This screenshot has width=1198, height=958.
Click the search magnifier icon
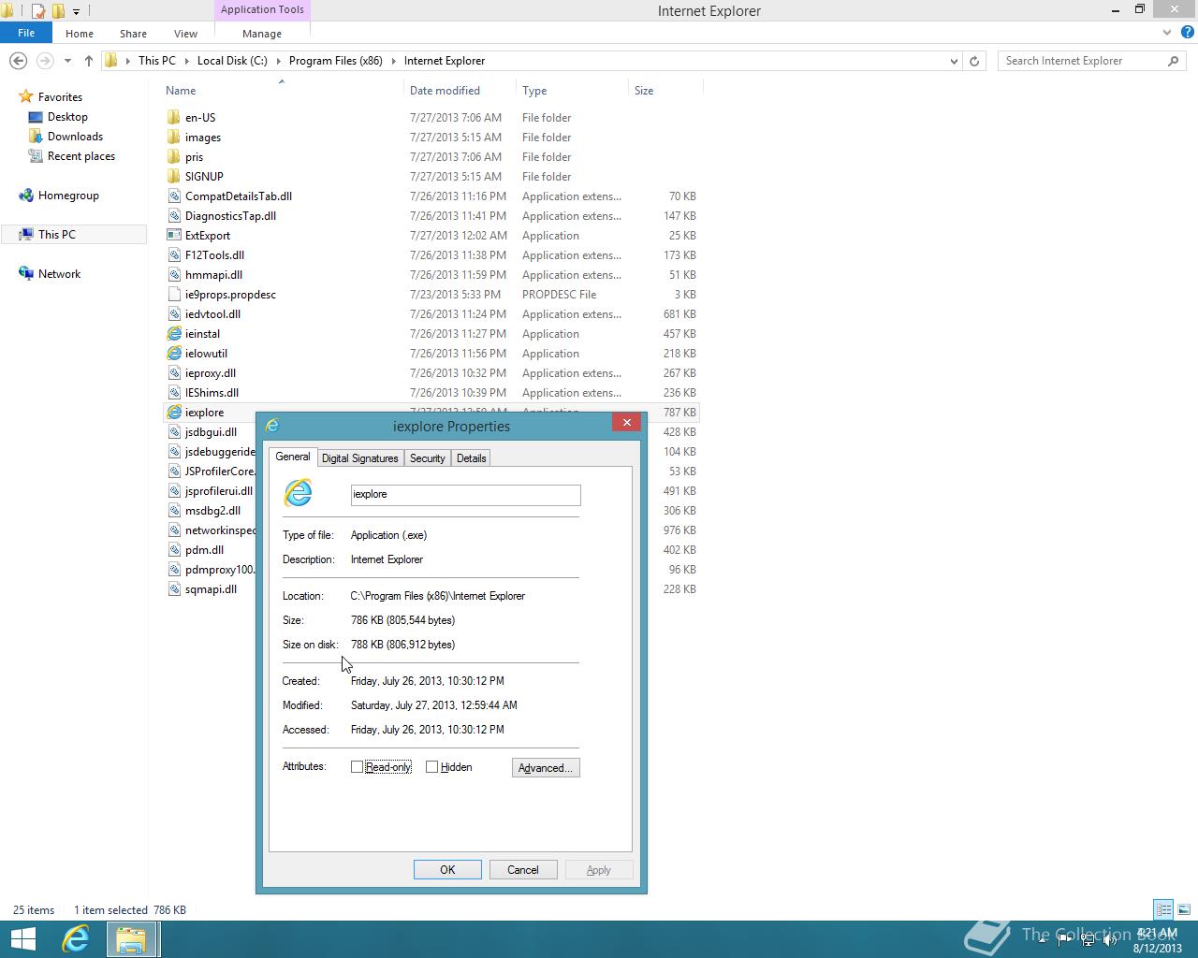tap(1173, 61)
